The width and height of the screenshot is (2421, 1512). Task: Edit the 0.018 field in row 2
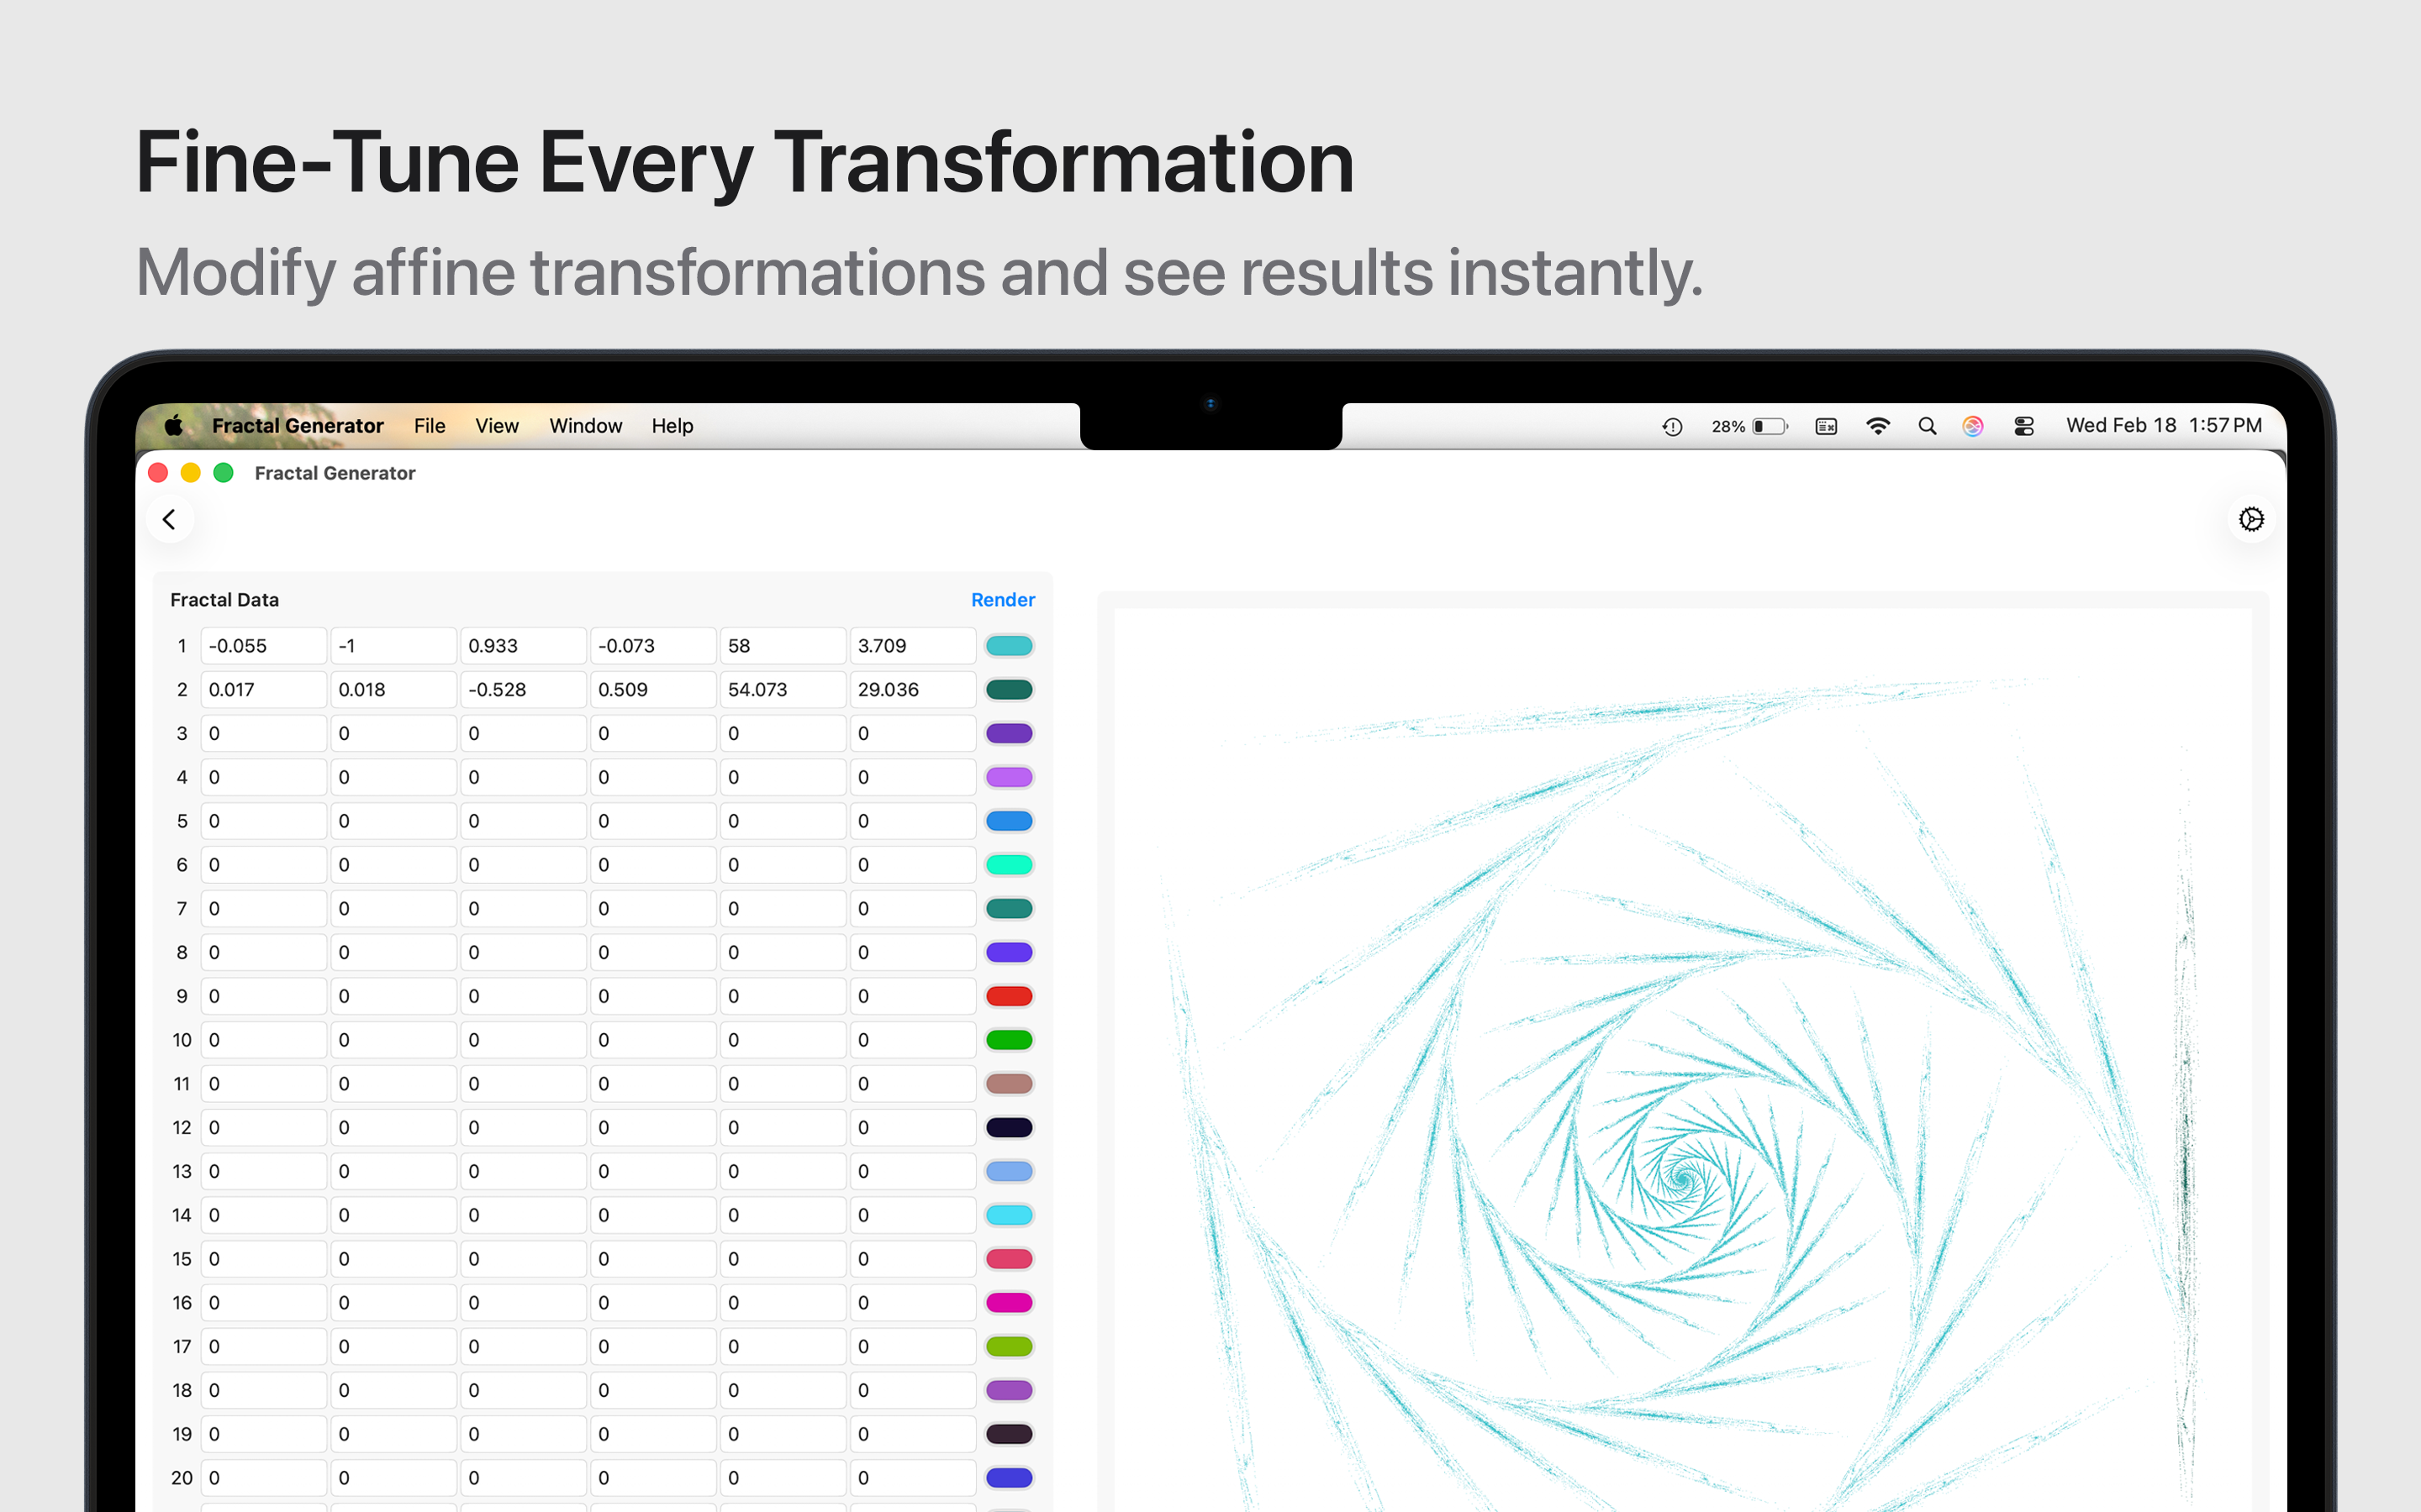[394, 690]
